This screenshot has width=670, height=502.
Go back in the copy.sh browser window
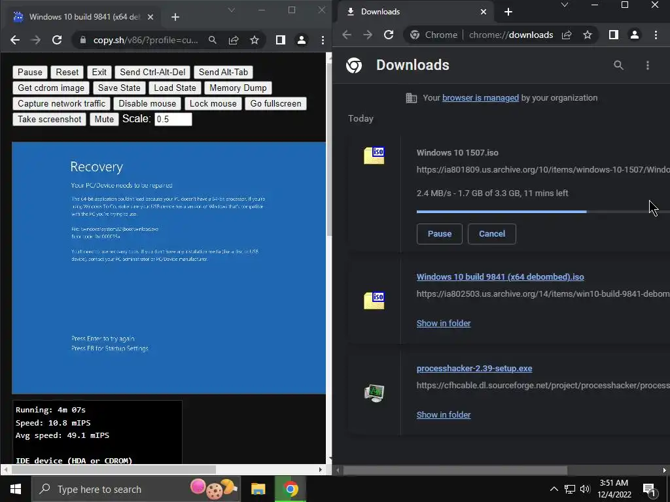point(15,40)
